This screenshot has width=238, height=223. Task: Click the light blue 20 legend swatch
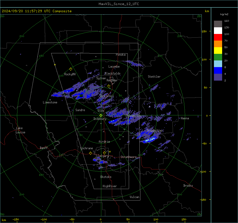pyautogui.click(x=218, y=64)
